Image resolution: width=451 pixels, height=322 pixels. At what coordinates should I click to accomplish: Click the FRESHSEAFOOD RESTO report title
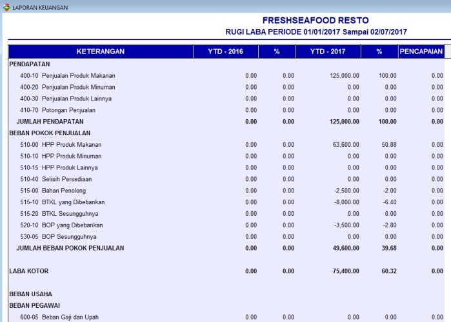click(x=316, y=21)
